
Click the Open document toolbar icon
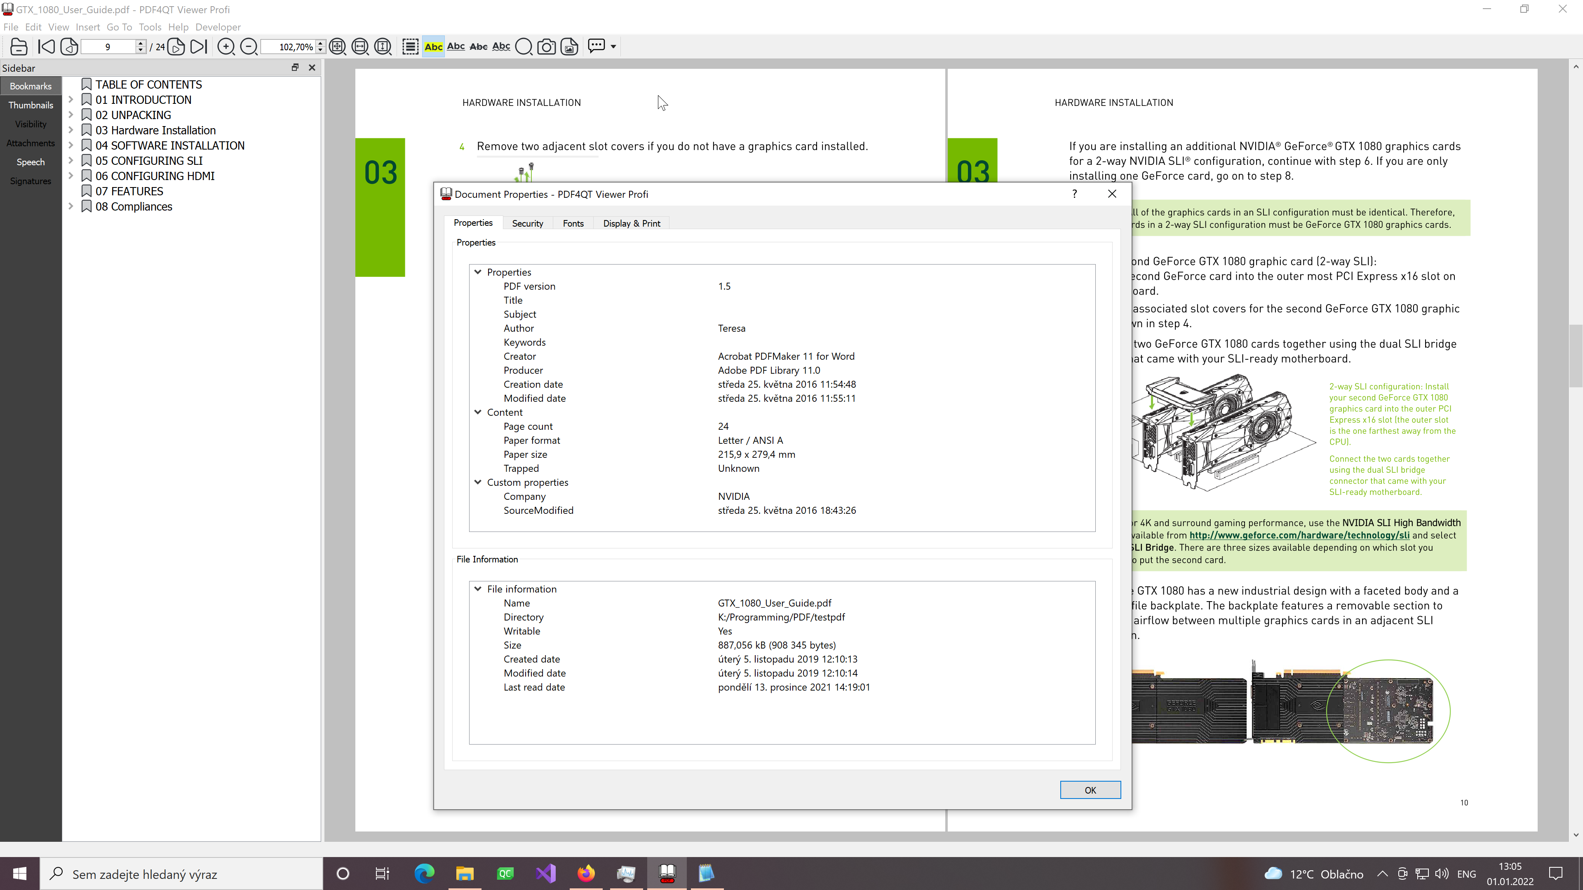pos(19,47)
